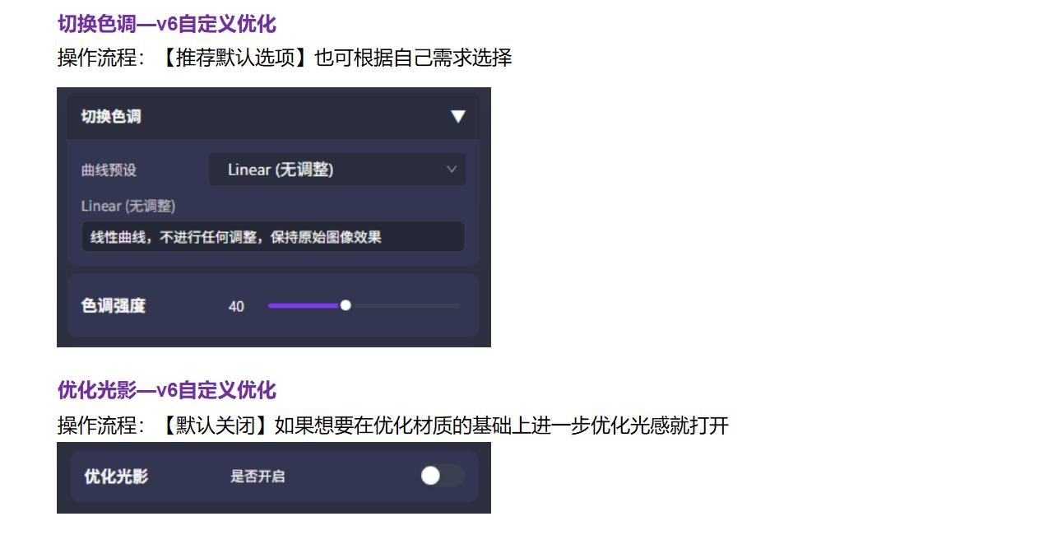Click the purple 优化光影—v6自定义优化 heading
1053x535 pixels.
(167, 390)
